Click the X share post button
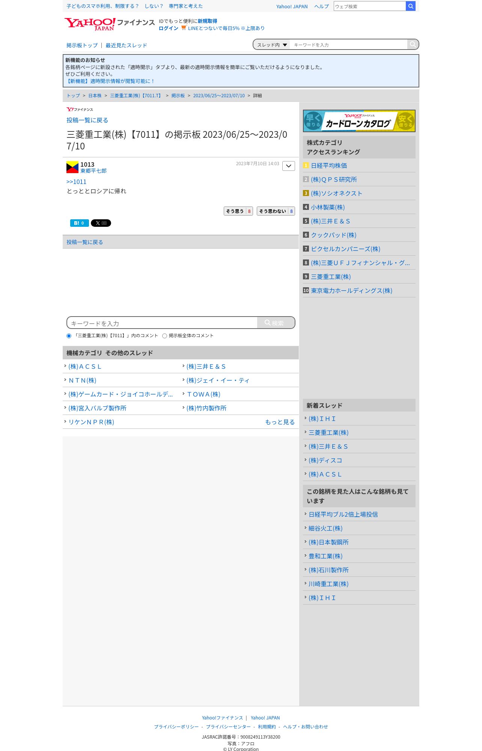482x751 pixels. (x=101, y=223)
